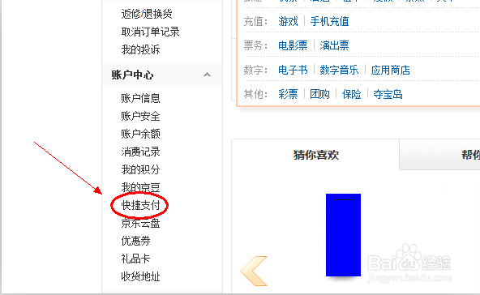Select the 猜你喜欢 tab
480x295 pixels.
coord(315,154)
